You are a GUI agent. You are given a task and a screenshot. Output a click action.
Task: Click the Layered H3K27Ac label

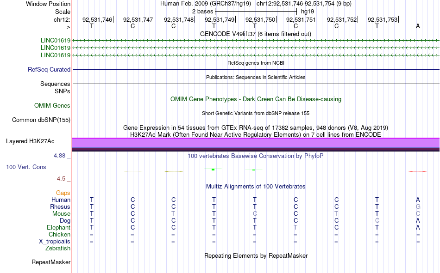click(30, 141)
